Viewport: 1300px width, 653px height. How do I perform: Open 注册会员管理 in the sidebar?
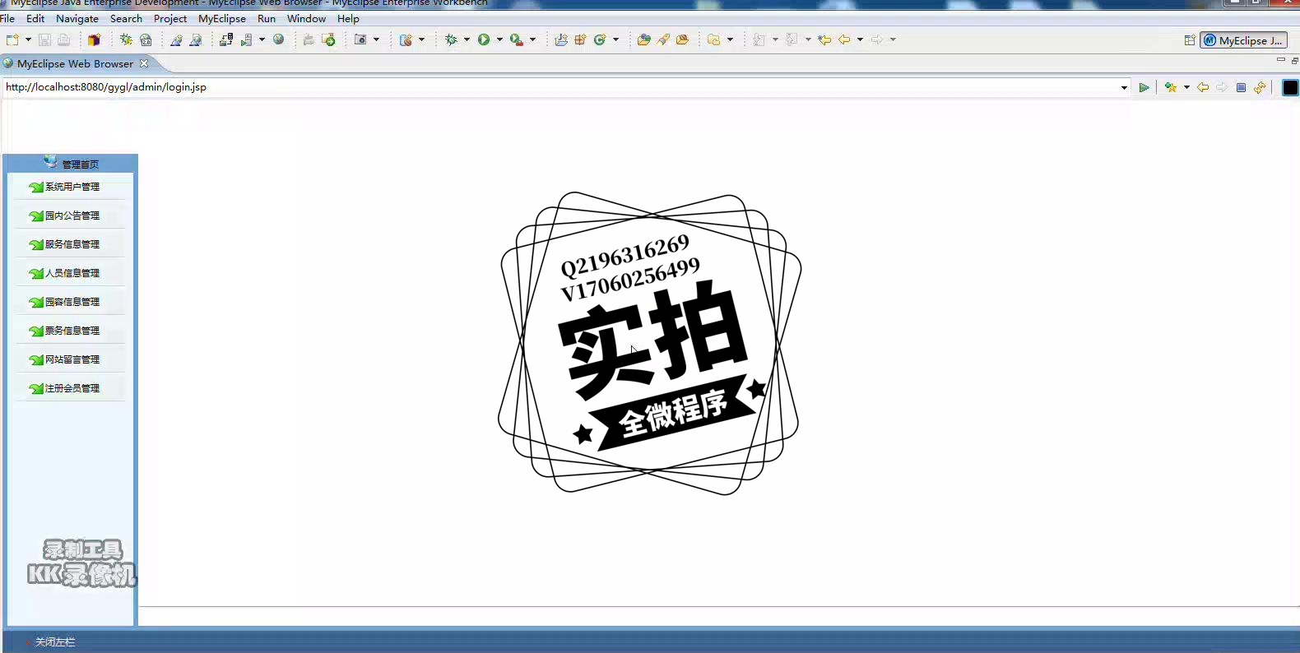72,388
